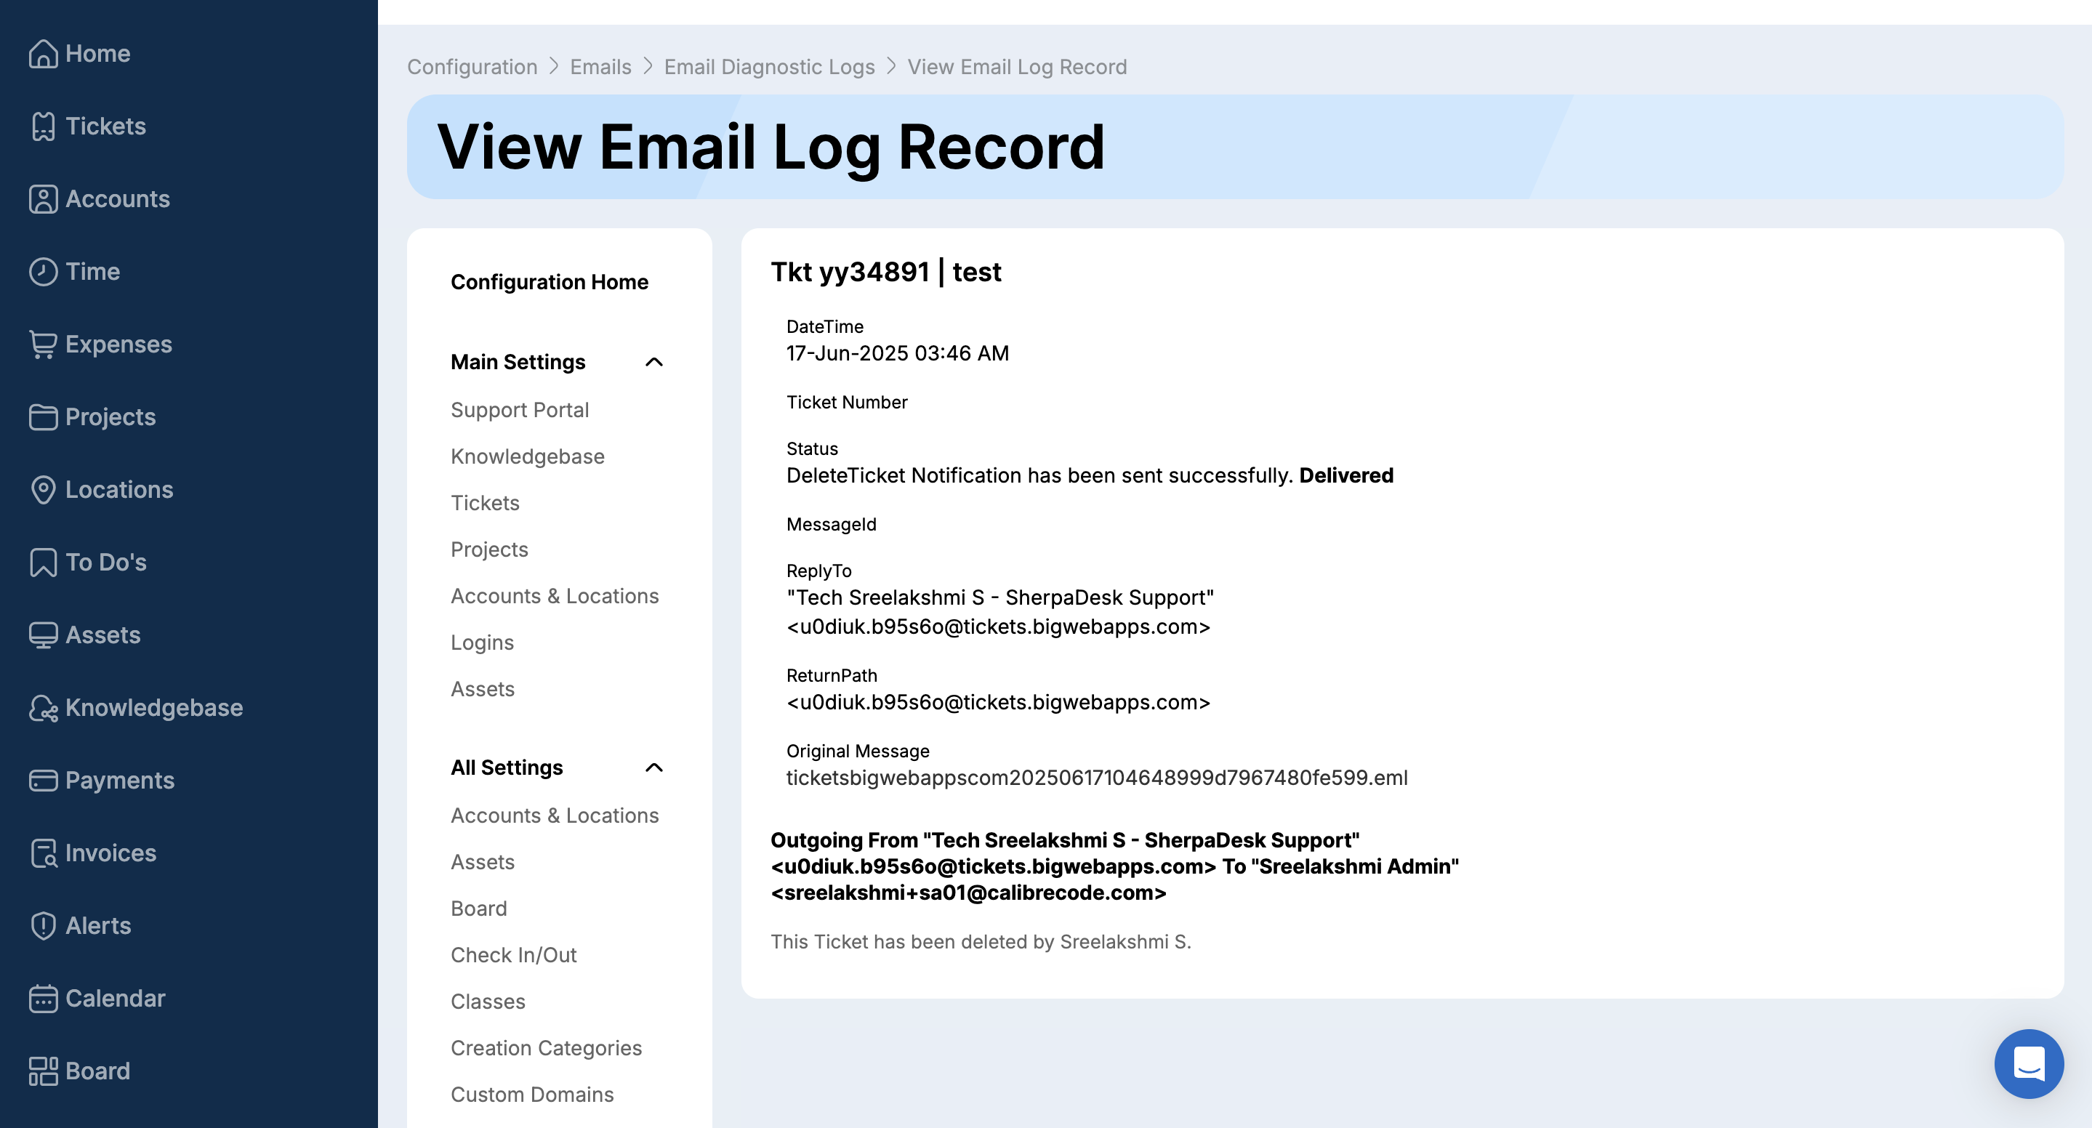Open the chat support bubble

tap(2028, 1063)
